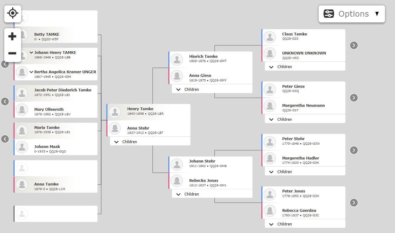The width and height of the screenshot is (395, 233).
Task: Open the Options dropdown menu
Action: pyautogui.click(x=352, y=14)
